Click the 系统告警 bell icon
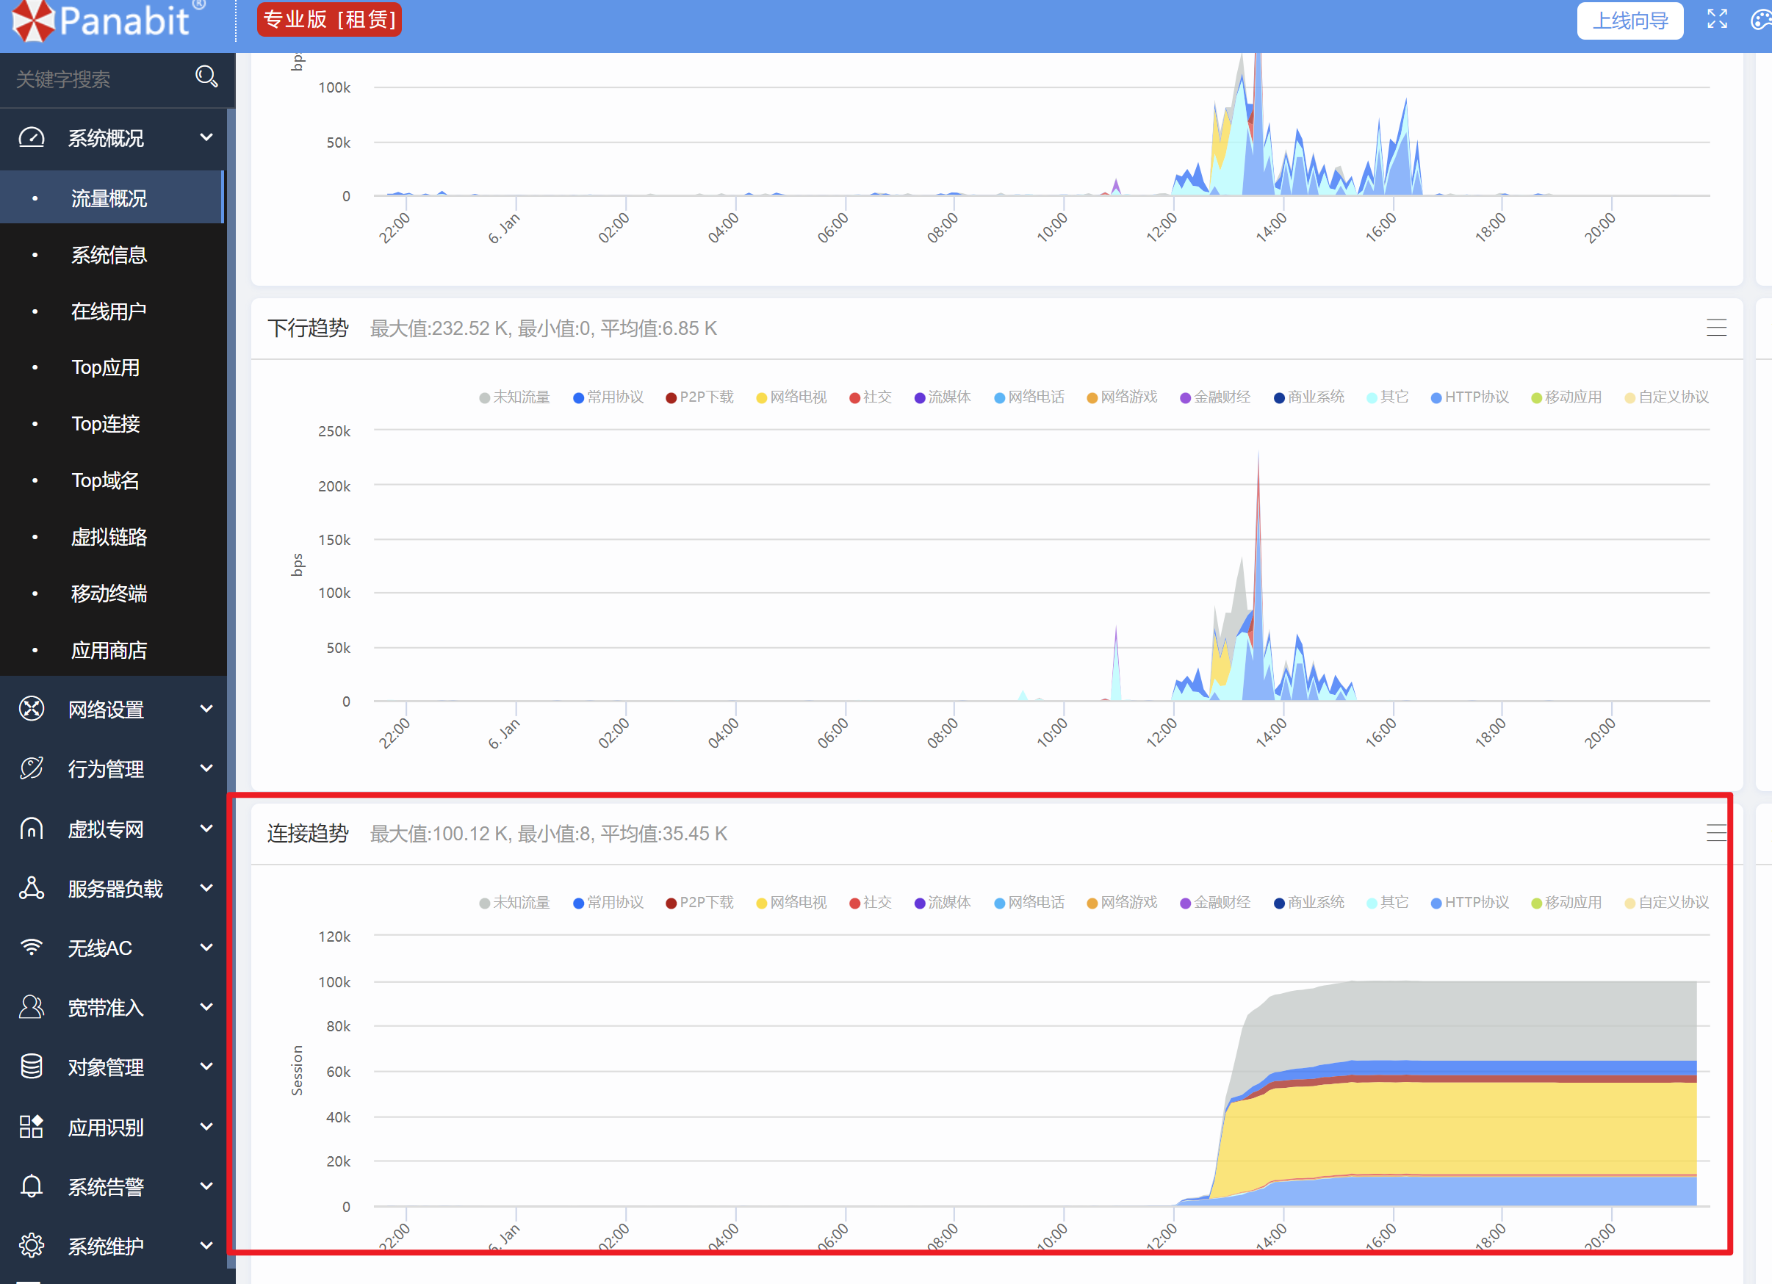1772x1284 pixels. tap(32, 1186)
